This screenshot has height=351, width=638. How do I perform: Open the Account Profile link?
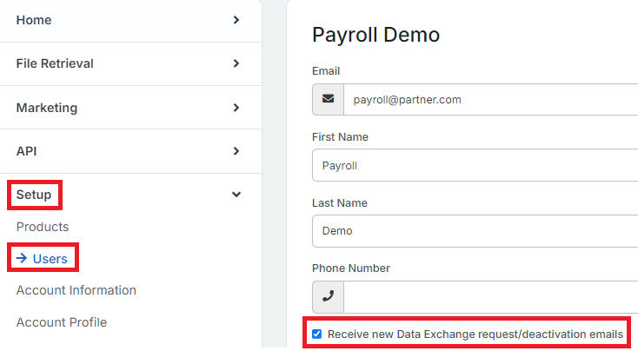click(62, 322)
